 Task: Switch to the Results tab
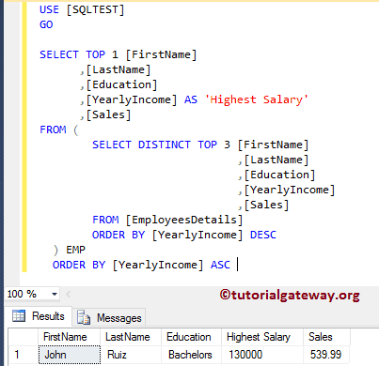point(39,316)
